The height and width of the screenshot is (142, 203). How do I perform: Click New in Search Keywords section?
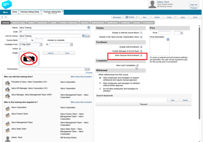(173, 100)
